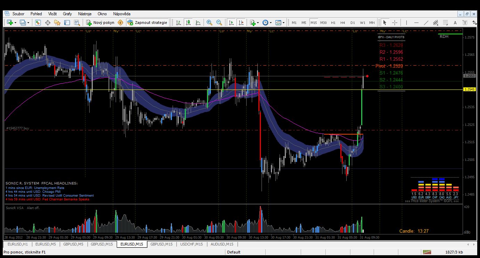Open the Grafy menu
This screenshot has width=480, height=258.
pos(67,14)
